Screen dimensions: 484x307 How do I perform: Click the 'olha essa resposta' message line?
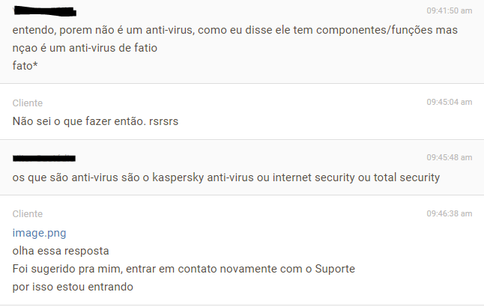(x=61, y=251)
